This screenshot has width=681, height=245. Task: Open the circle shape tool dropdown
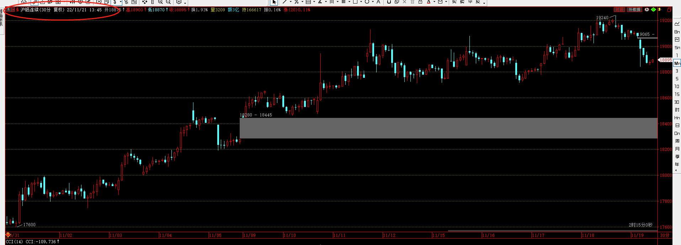373,2
